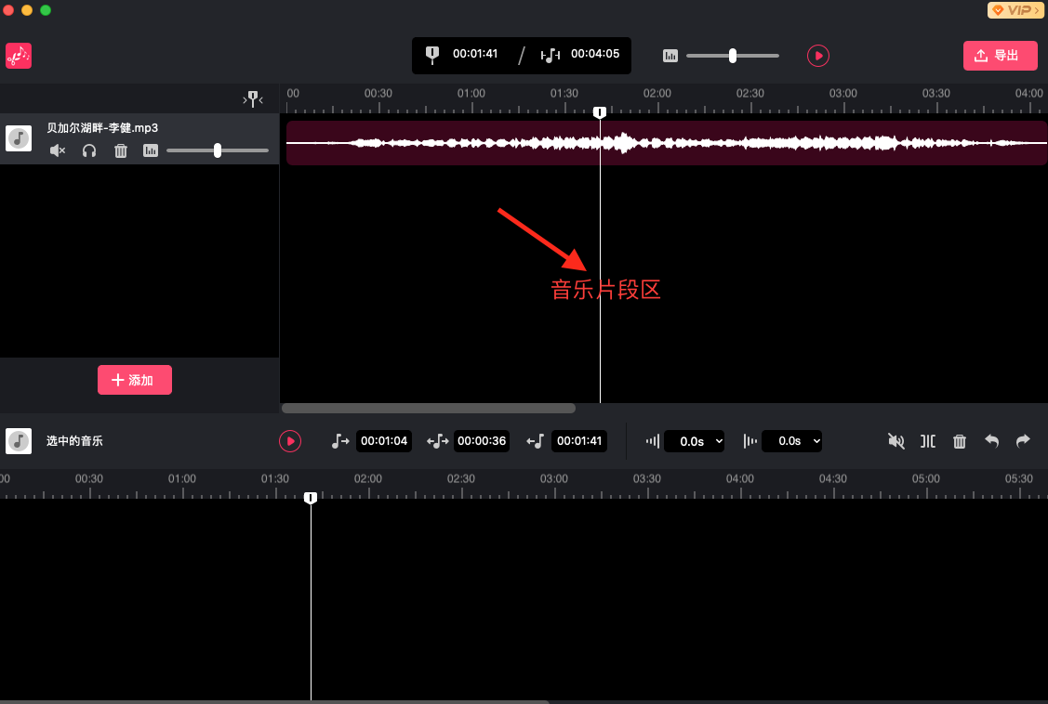The height and width of the screenshot is (704, 1048).
Task: Open the VIP upgrade badge
Action: pos(1014,10)
